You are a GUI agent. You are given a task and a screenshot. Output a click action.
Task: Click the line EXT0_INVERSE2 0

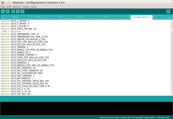(x=15, y=63)
